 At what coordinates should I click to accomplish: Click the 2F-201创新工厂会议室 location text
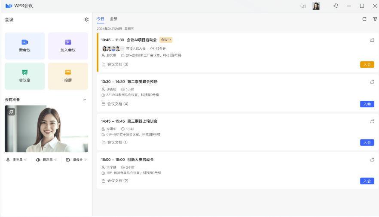pyautogui.click(x=153, y=55)
